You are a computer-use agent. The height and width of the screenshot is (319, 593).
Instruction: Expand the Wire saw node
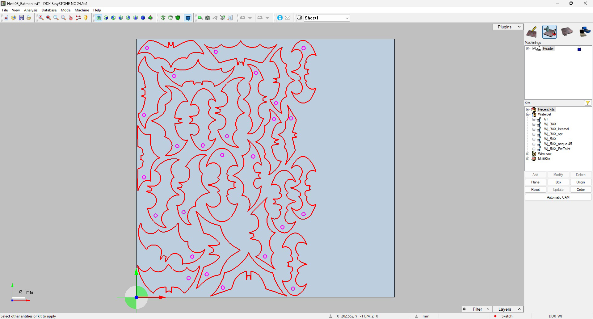point(528,154)
